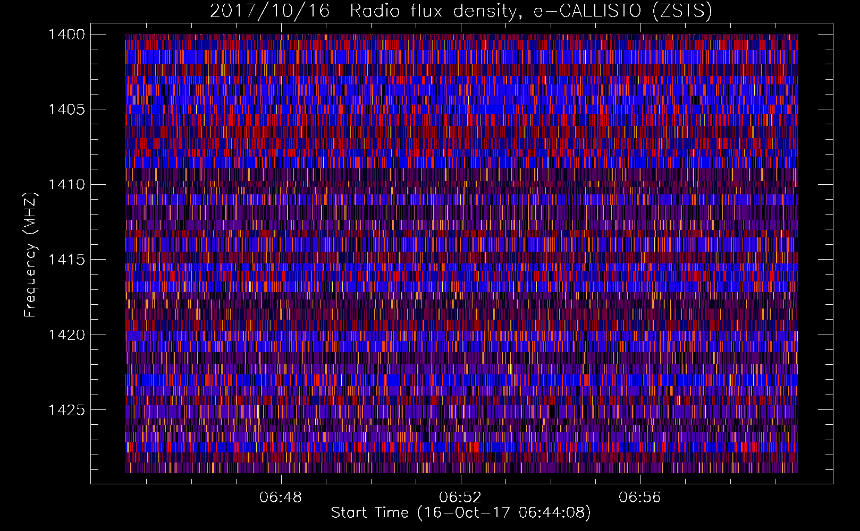Click the 1410 frequency tick label
The image size is (860, 531).
click(x=66, y=185)
